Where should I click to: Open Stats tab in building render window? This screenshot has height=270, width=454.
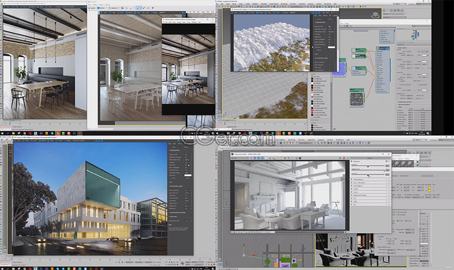coord(174,143)
